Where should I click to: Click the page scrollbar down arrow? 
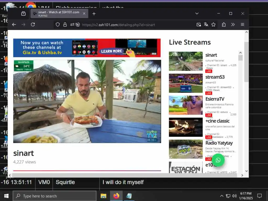pyautogui.click(x=246, y=171)
